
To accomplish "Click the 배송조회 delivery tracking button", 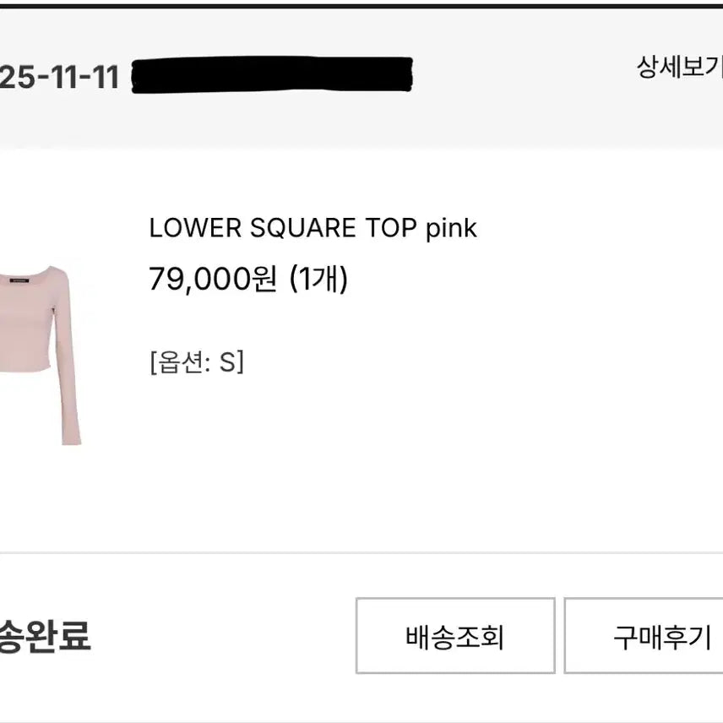I will tap(454, 636).
